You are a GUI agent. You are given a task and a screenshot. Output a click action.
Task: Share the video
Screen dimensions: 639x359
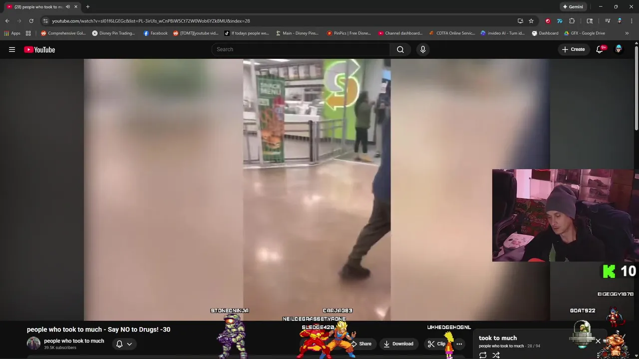[x=361, y=344]
